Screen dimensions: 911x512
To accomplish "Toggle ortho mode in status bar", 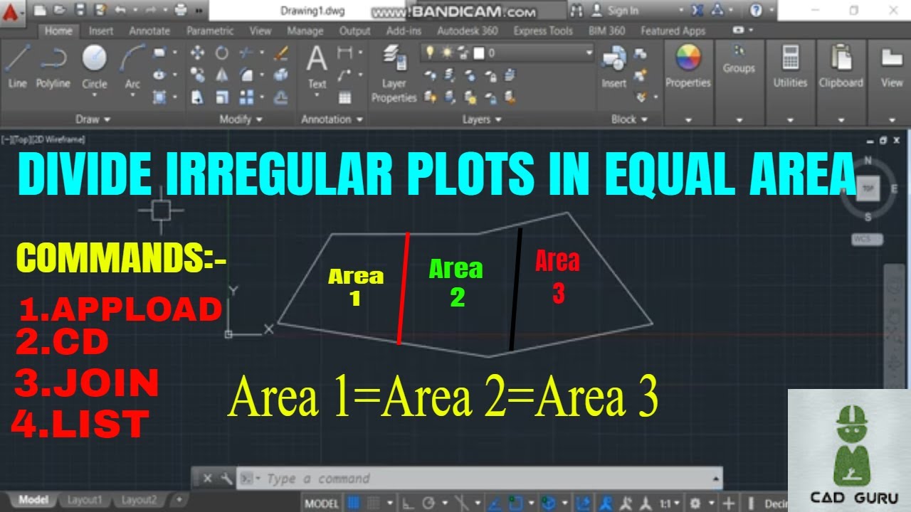I will [408, 503].
